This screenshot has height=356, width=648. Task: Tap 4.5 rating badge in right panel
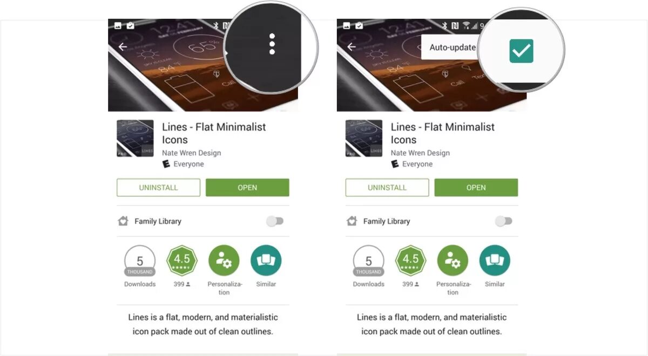pyautogui.click(x=411, y=261)
